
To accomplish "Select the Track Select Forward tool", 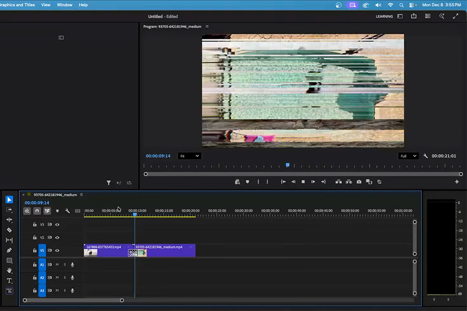I will coord(8,209).
